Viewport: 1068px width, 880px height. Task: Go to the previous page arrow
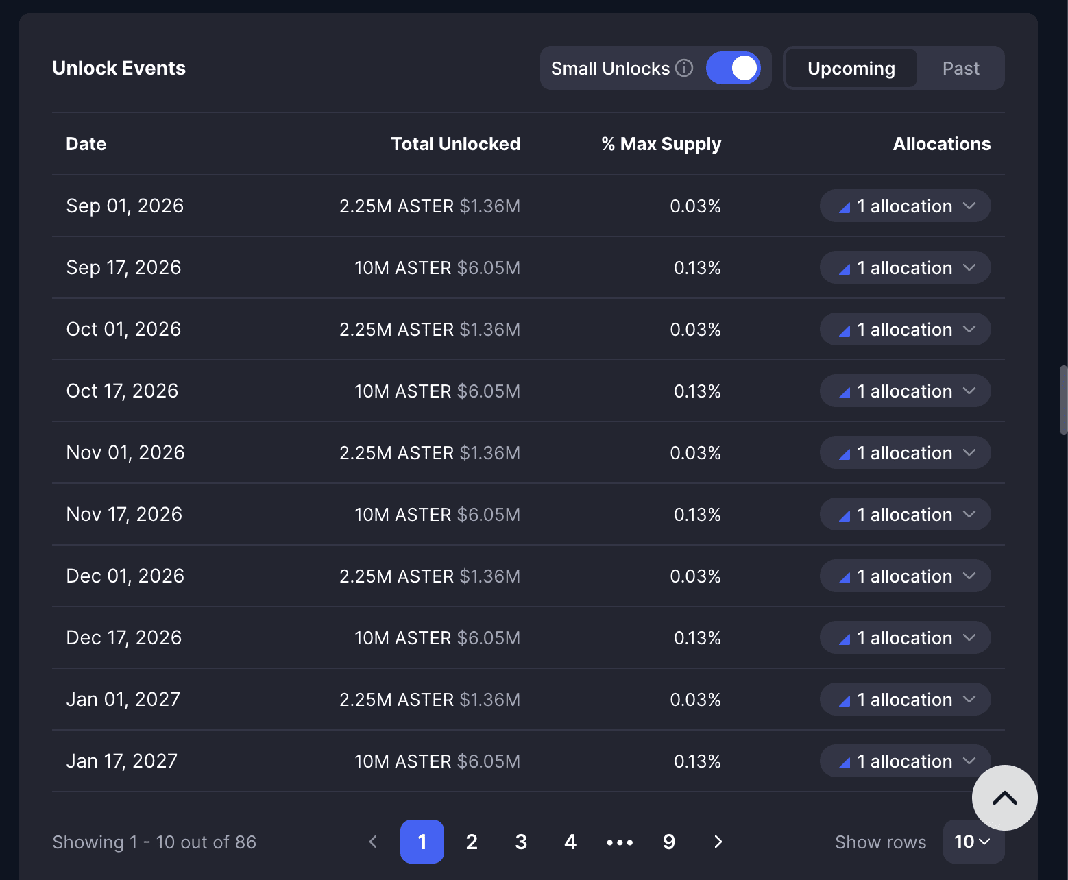coord(373,842)
